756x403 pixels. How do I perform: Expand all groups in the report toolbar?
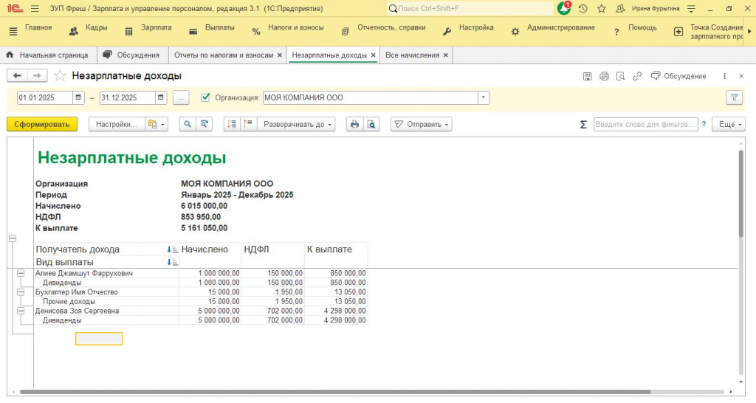[248, 125]
